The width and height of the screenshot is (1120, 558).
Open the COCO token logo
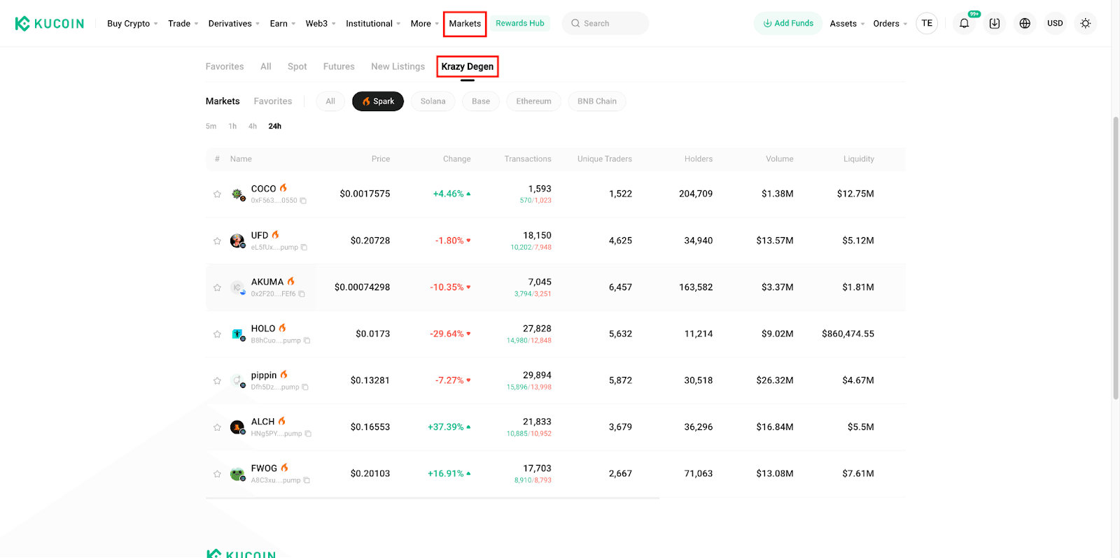click(238, 194)
